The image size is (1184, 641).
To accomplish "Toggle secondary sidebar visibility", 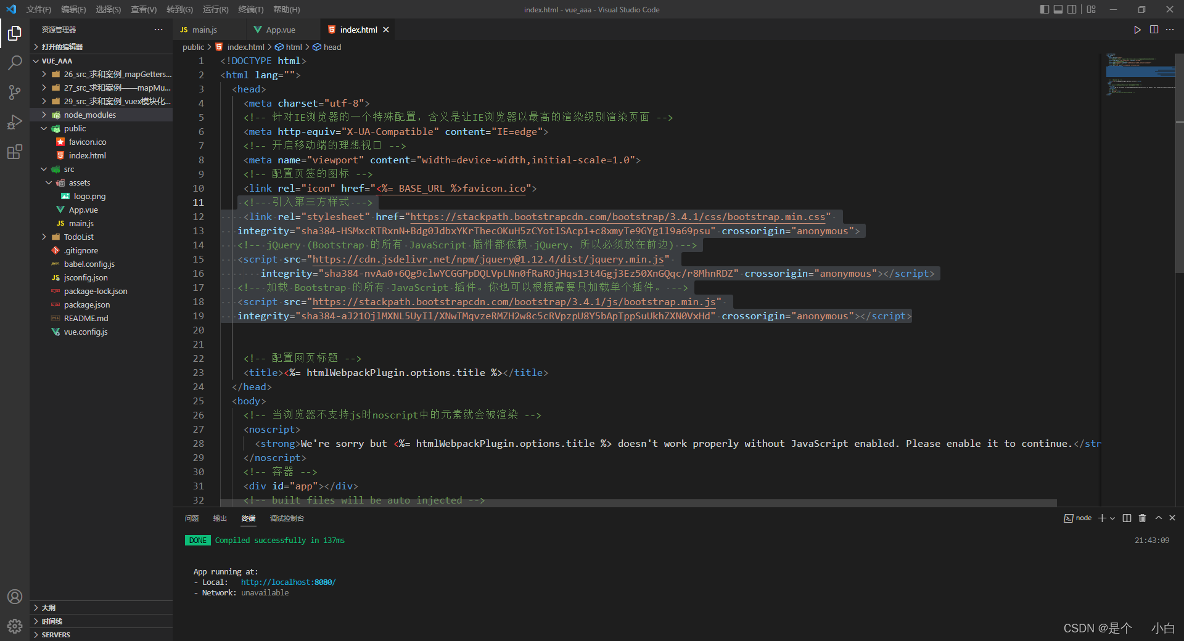I will tap(1073, 9).
